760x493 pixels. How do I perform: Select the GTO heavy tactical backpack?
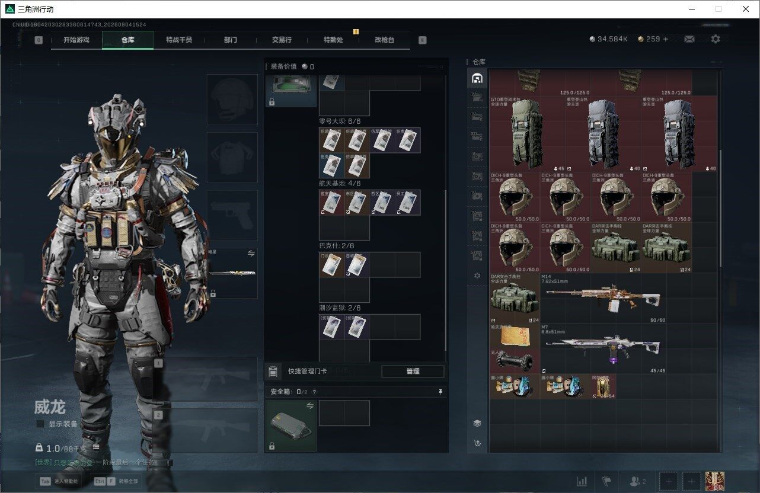coord(528,135)
